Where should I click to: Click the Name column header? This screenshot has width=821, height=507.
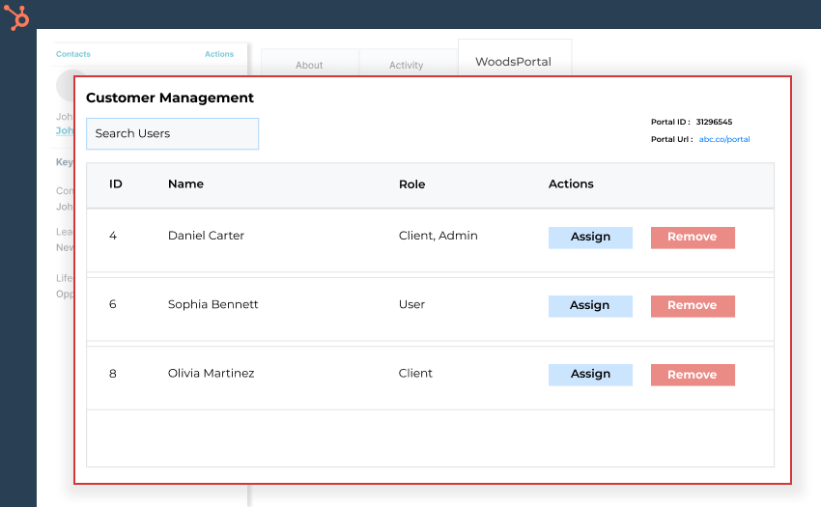click(x=185, y=183)
